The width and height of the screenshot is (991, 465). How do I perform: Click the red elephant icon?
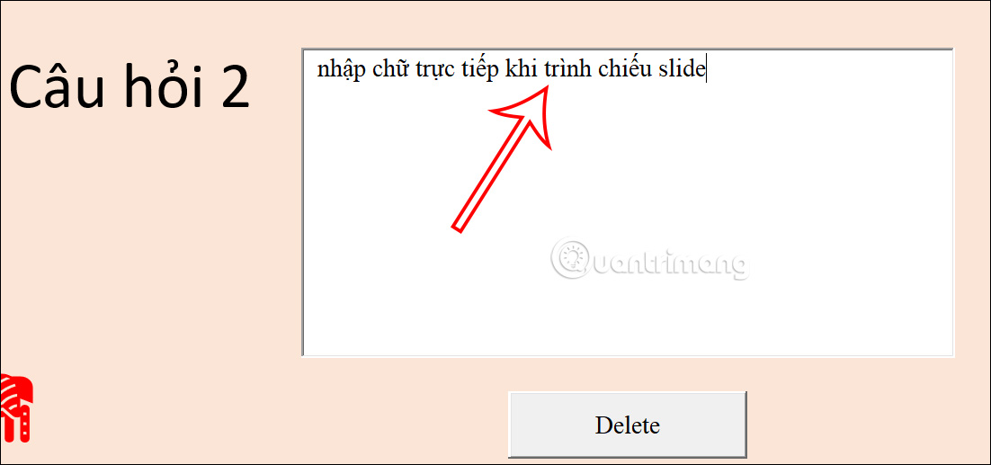[16, 407]
